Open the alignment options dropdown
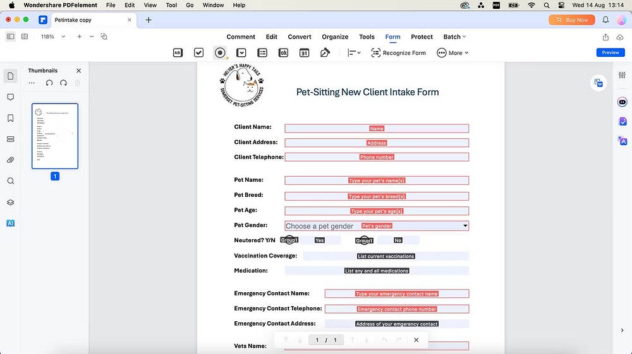 click(x=354, y=53)
